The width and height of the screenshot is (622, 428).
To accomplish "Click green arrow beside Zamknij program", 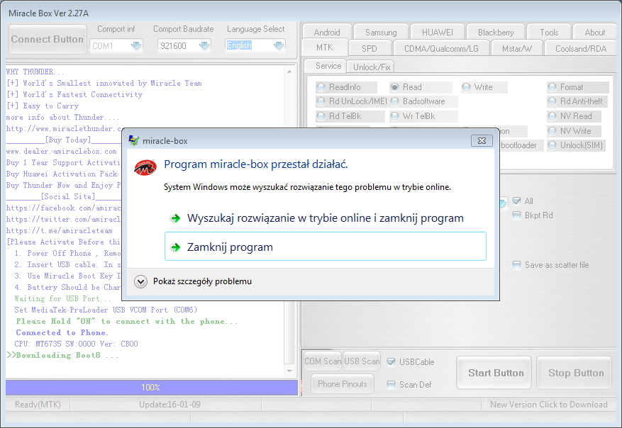I will pyautogui.click(x=175, y=248).
